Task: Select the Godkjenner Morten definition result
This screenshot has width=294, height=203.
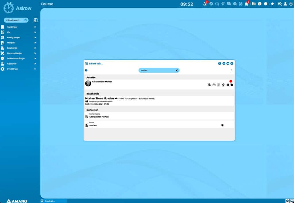Action: pyautogui.click(x=159, y=116)
